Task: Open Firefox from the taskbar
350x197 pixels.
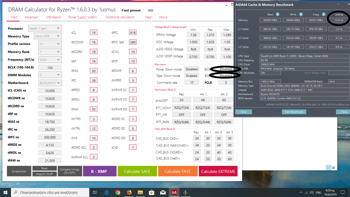Action: [129, 192]
